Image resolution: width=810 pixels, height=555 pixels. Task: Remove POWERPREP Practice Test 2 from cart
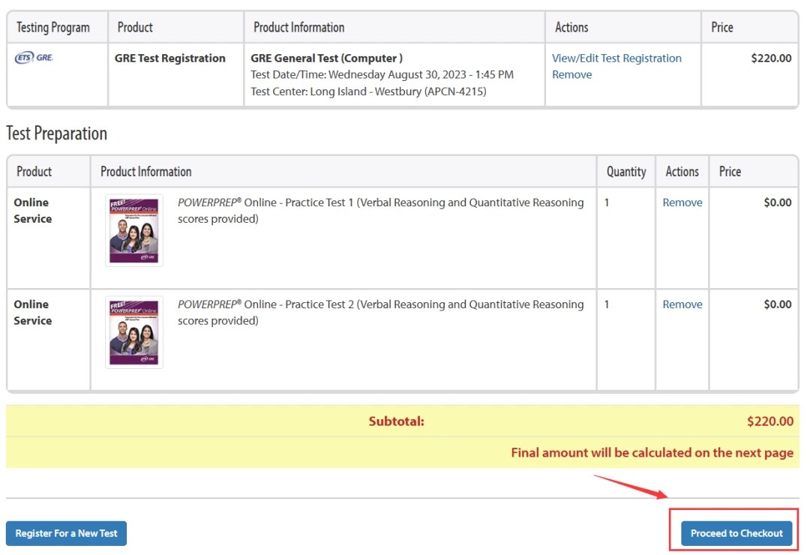[682, 304]
